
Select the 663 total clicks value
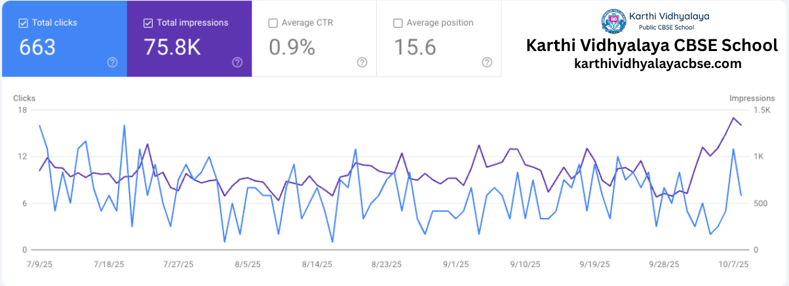pyautogui.click(x=37, y=48)
